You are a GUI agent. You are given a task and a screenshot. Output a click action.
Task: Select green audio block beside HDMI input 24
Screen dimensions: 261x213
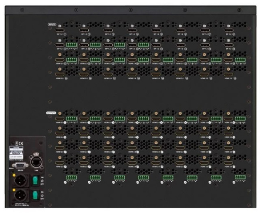(240, 60)
